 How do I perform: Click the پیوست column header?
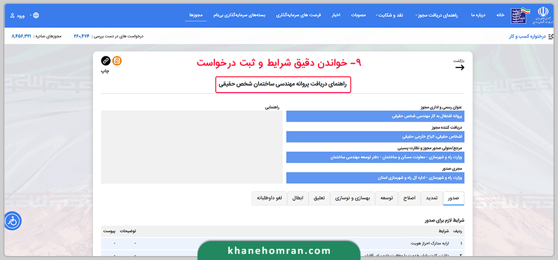[109, 231]
